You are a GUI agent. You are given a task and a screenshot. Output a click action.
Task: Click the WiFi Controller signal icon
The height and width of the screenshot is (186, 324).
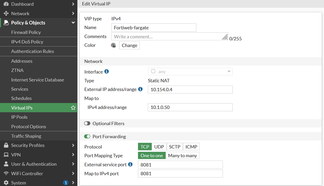(x=6, y=173)
